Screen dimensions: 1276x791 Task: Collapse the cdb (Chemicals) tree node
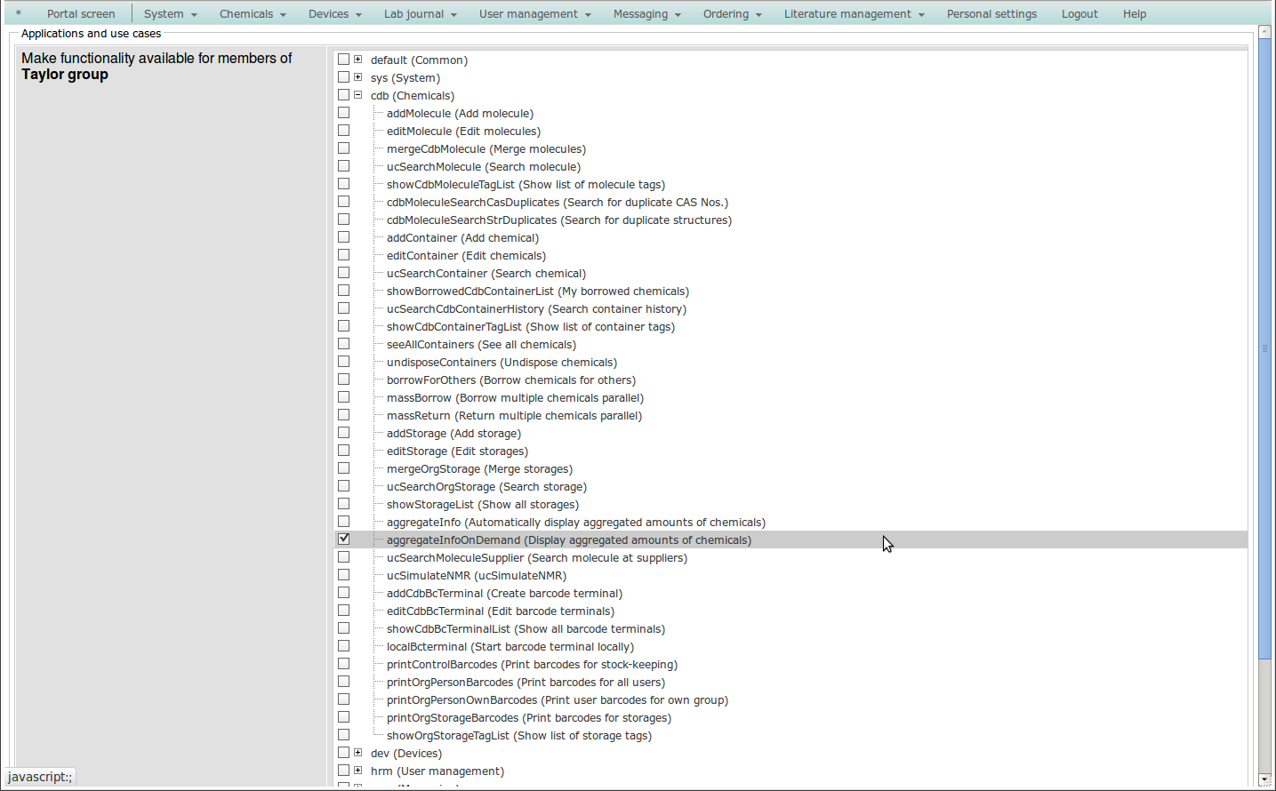(x=357, y=95)
